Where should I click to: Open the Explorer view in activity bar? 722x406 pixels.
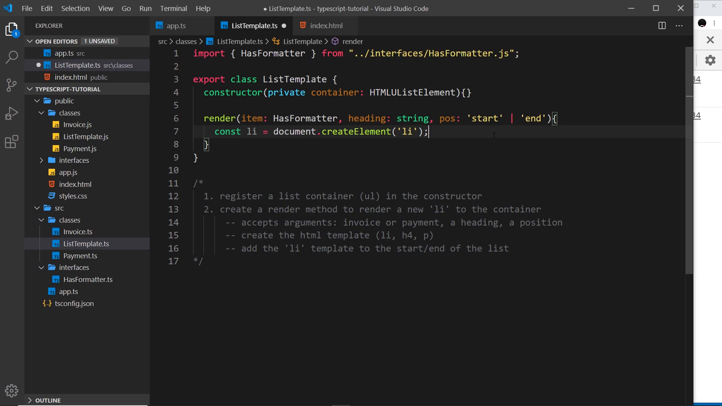click(12, 29)
